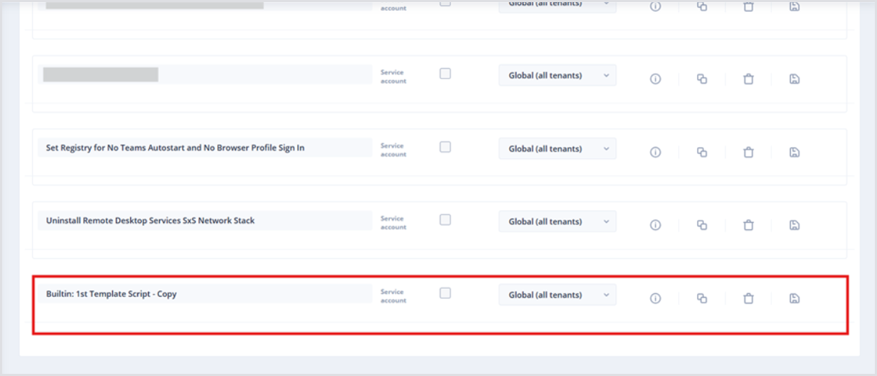The image size is (877, 376).
Task: Open tenant scope dropdown for Set Registry script
Action: (x=557, y=149)
